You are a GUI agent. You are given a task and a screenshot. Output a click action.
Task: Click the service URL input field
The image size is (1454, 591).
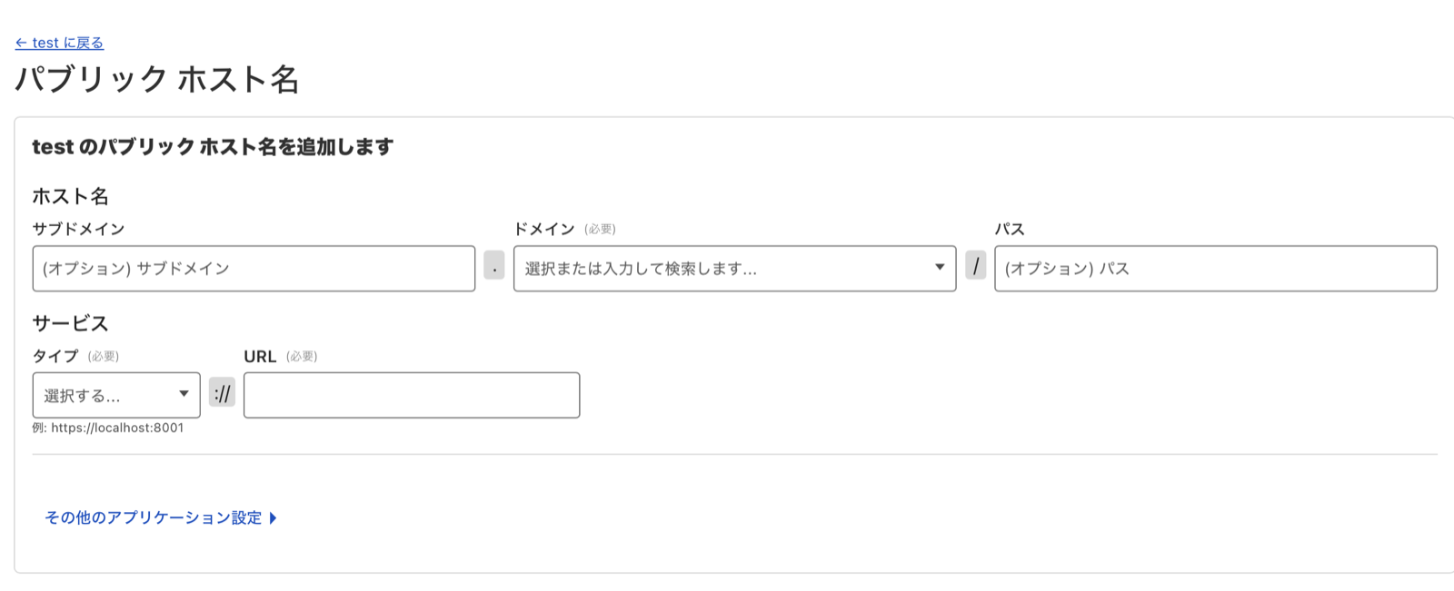(412, 396)
